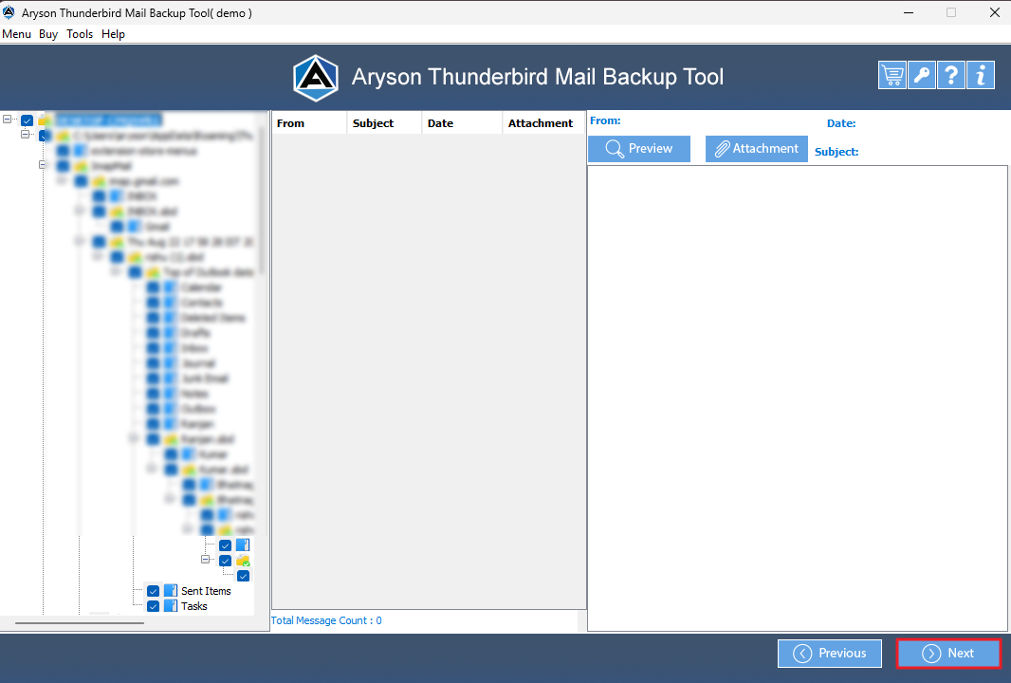Click the Aryson hexagon logo in banner
The image size is (1011, 683).
click(316, 78)
